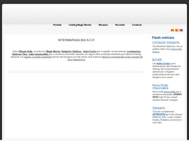Open the Marques menu item
The image size is (189, 141).
tap(103, 25)
